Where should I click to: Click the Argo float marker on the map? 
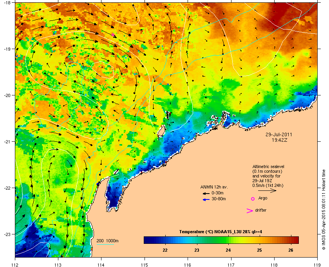(x=113, y=35)
